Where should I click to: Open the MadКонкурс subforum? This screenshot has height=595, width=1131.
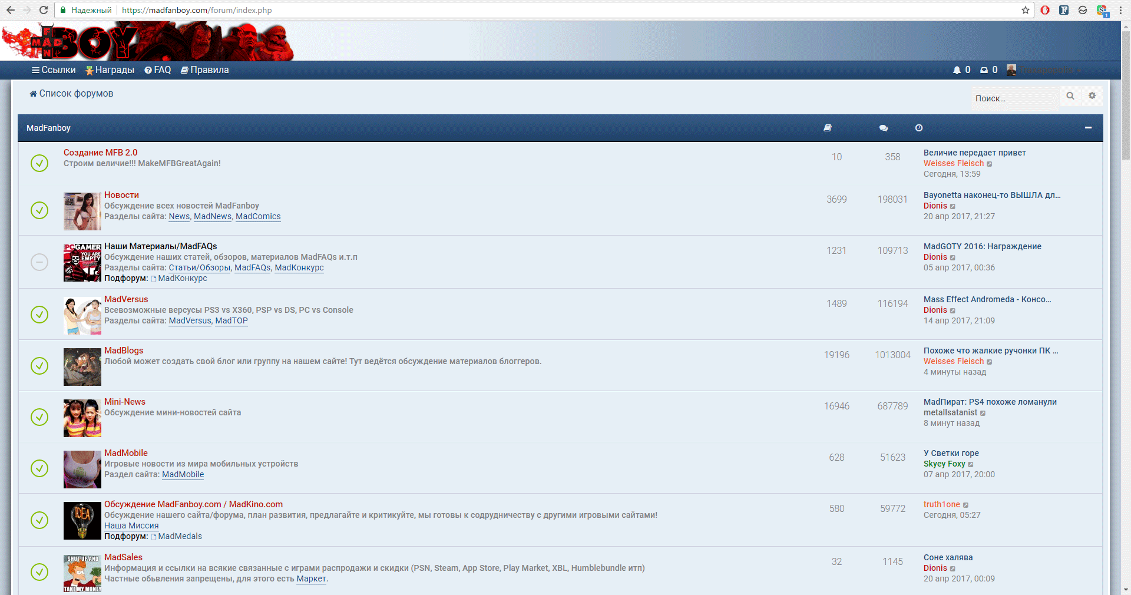click(183, 278)
